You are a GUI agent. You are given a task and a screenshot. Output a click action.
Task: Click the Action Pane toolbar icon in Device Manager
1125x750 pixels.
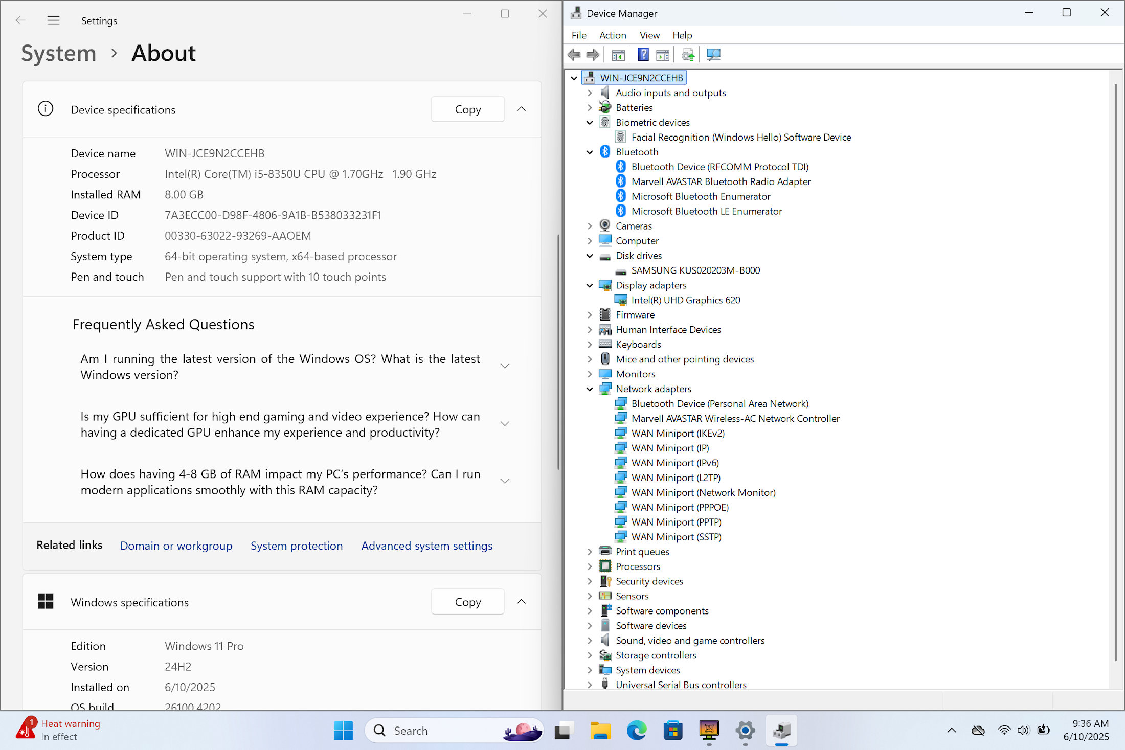pyautogui.click(x=663, y=55)
